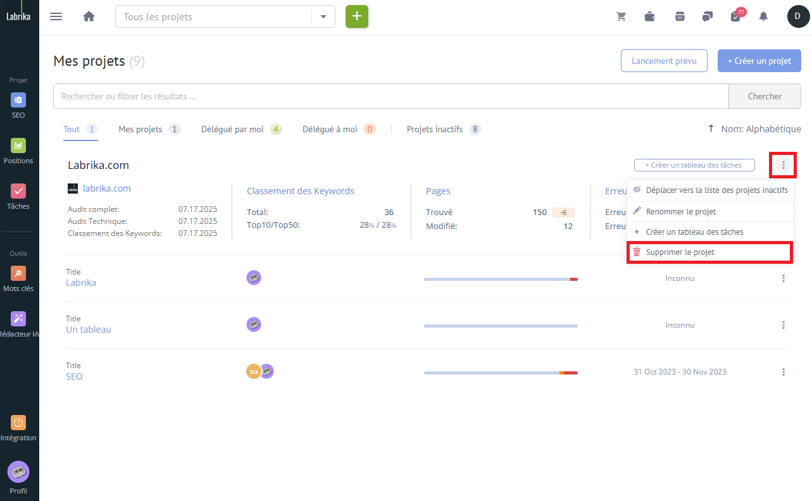Open the Rédacteur IA tool
The height and width of the screenshot is (501, 812).
20,325
